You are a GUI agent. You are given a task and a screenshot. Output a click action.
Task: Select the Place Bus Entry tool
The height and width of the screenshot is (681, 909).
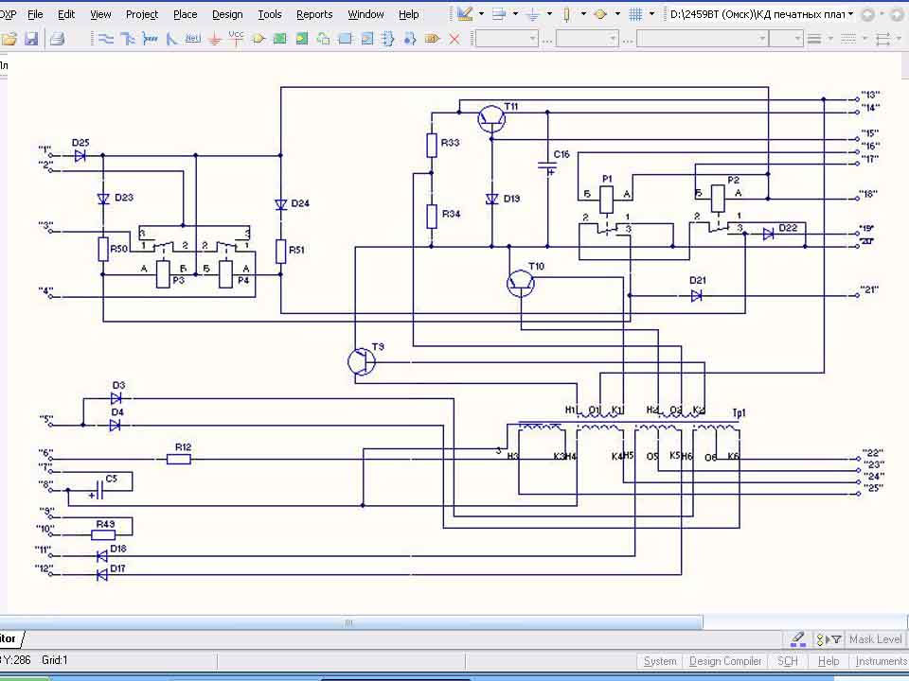pyautogui.click(x=171, y=39)
